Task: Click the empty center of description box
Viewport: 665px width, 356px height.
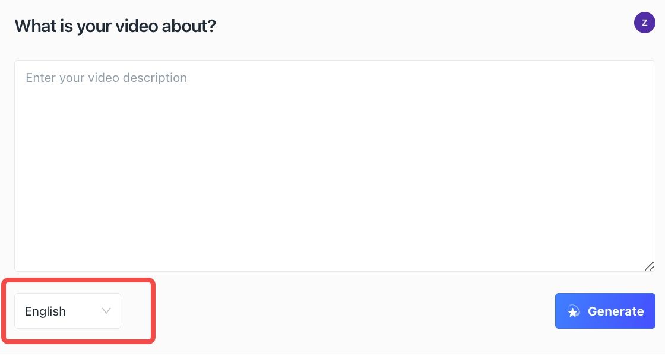Action: (x=335, y=166)
